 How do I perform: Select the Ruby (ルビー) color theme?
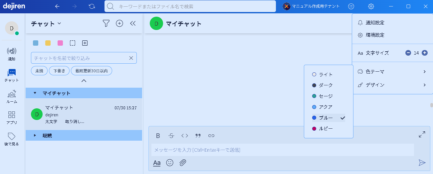point(325,129)
